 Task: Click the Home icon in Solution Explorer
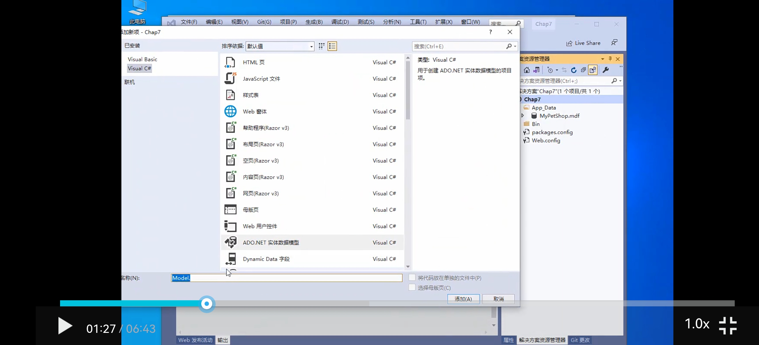tap(527, 70)
